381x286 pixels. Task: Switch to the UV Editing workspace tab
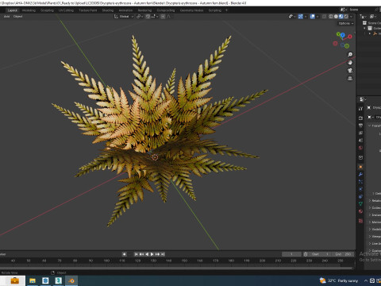tap(66, 10)
